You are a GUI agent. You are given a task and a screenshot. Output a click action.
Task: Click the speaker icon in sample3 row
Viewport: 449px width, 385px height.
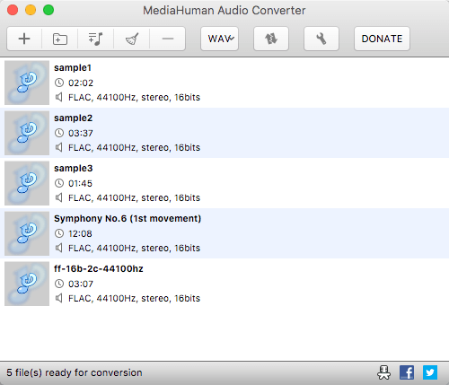point(59,197)
